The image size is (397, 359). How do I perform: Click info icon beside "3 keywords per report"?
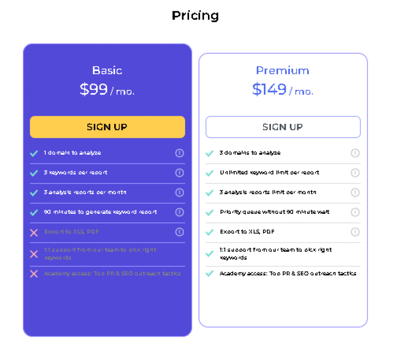[180, 173]
